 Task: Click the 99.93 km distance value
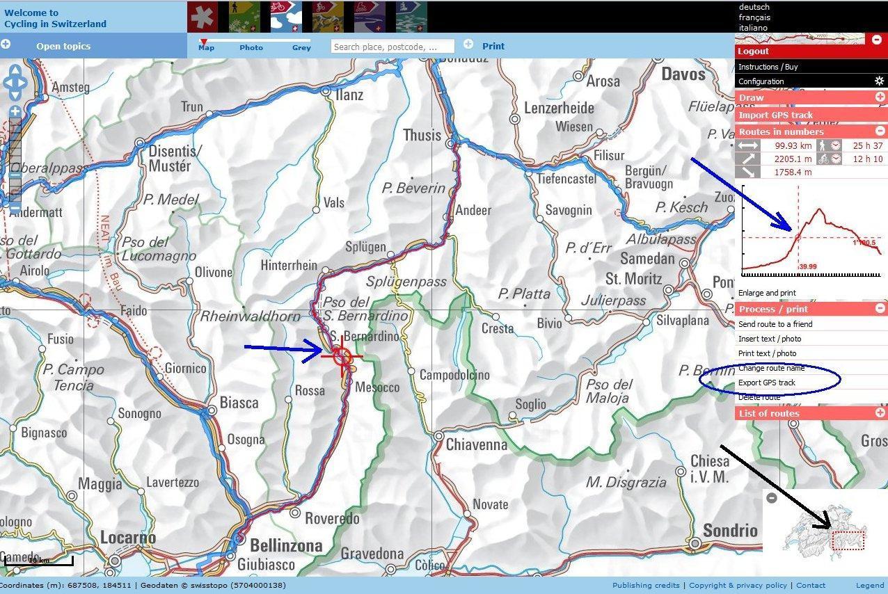(x=793, y=146)
